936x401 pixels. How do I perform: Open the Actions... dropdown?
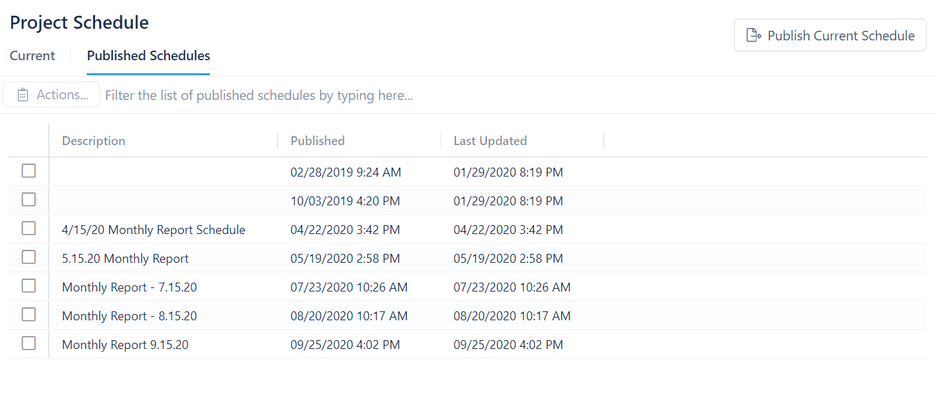pos(52,95)
